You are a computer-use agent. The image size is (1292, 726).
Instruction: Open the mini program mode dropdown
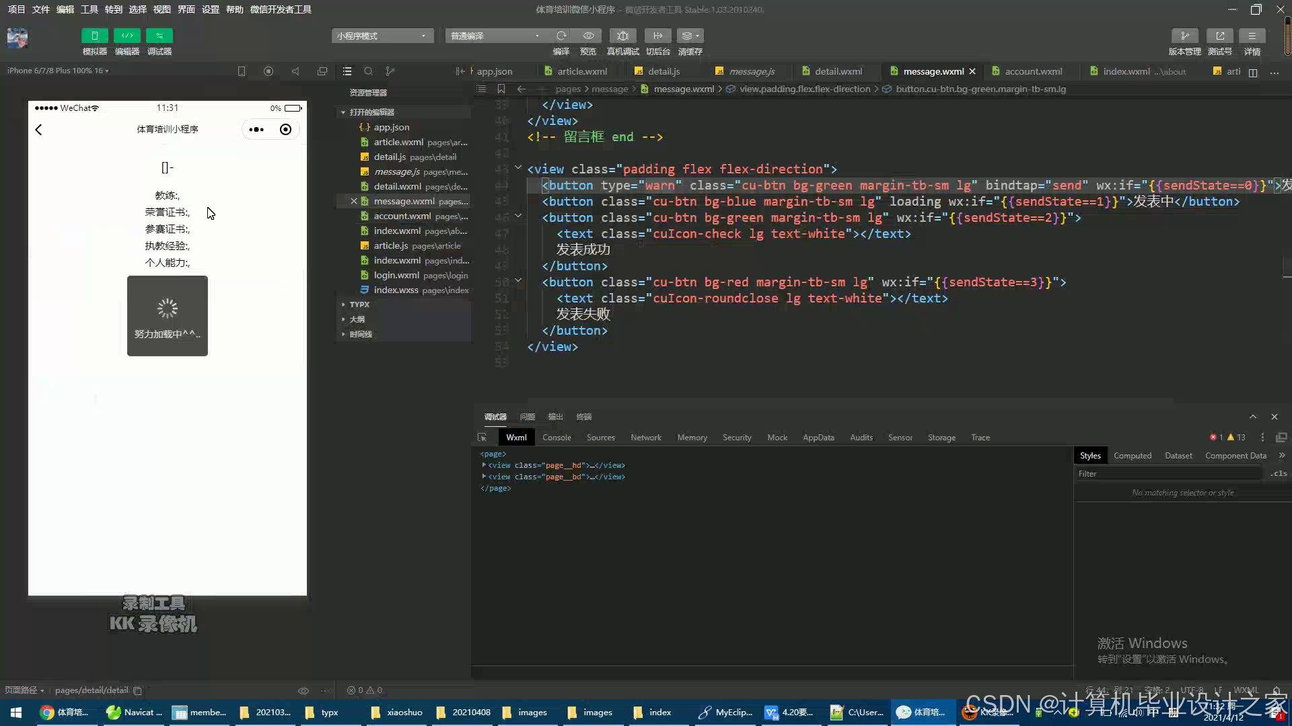(382, 36)
